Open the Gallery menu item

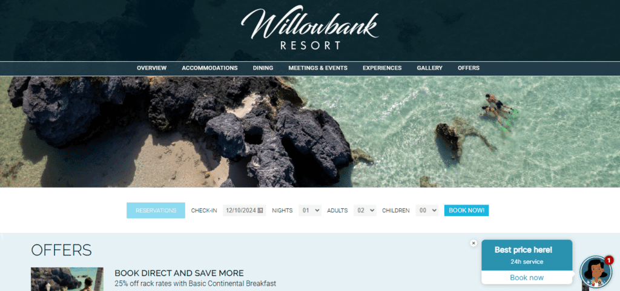tap(429, 68)
